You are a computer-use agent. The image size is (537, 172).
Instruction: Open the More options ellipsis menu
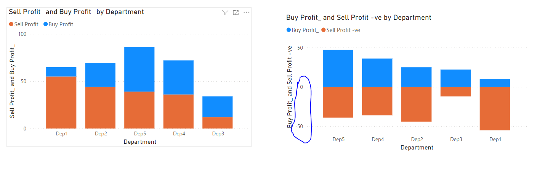pyautogui.click(x=247, y=13)
